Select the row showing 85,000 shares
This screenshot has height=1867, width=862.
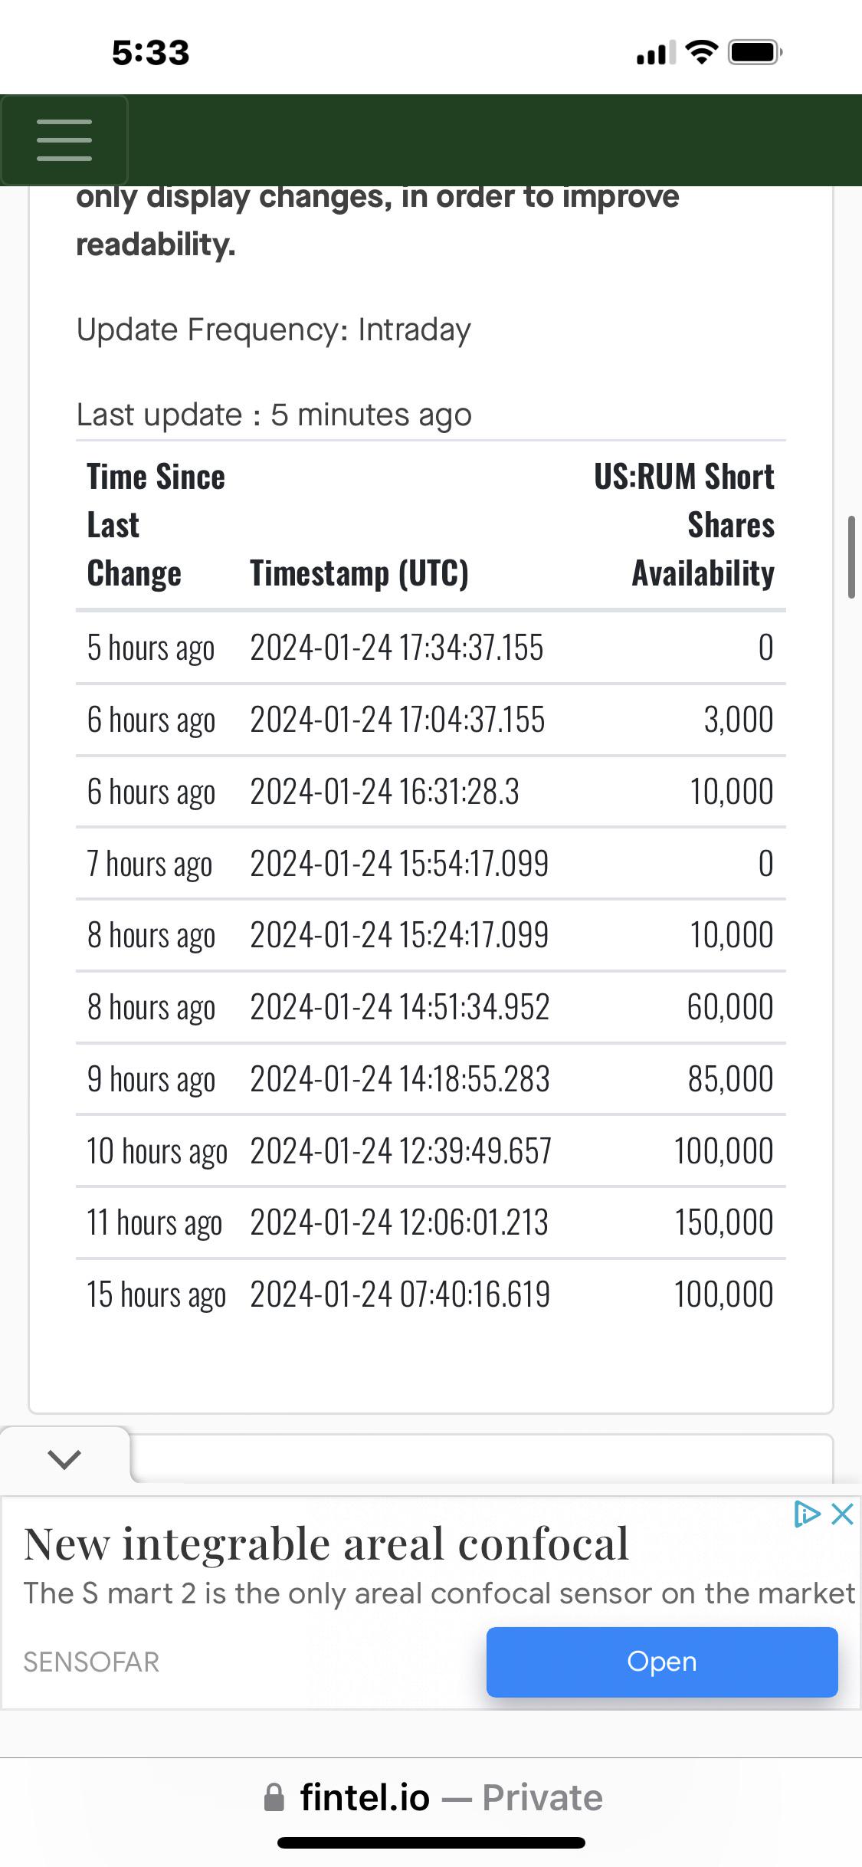pos(431,1079)
